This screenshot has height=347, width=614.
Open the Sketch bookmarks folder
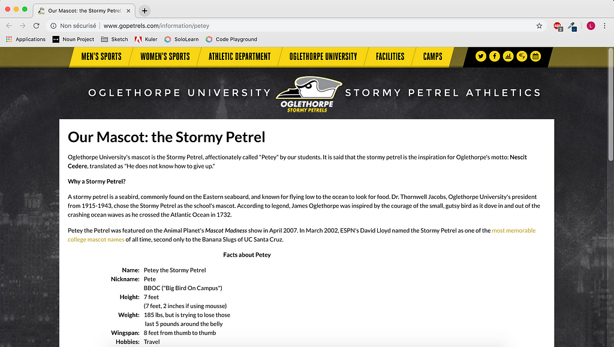115,39
